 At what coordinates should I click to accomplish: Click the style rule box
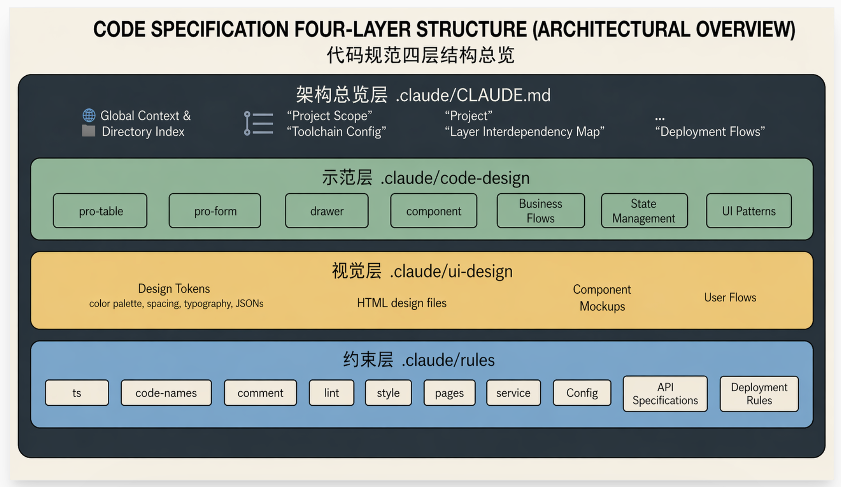388,393
